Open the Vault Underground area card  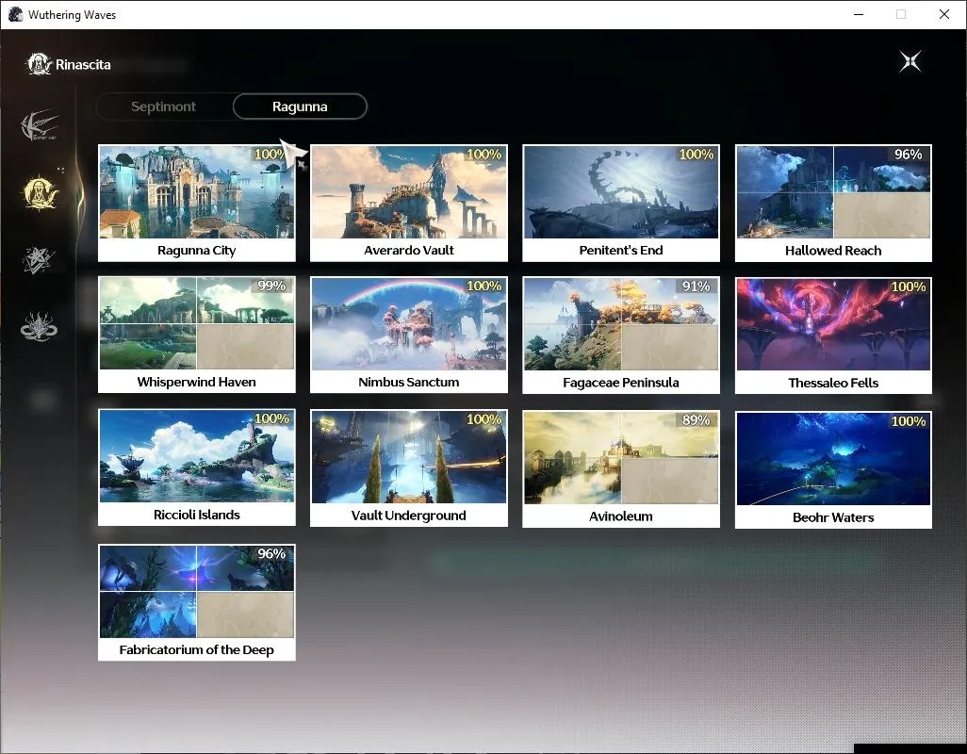pyautogui.click(x=409, y=467)
